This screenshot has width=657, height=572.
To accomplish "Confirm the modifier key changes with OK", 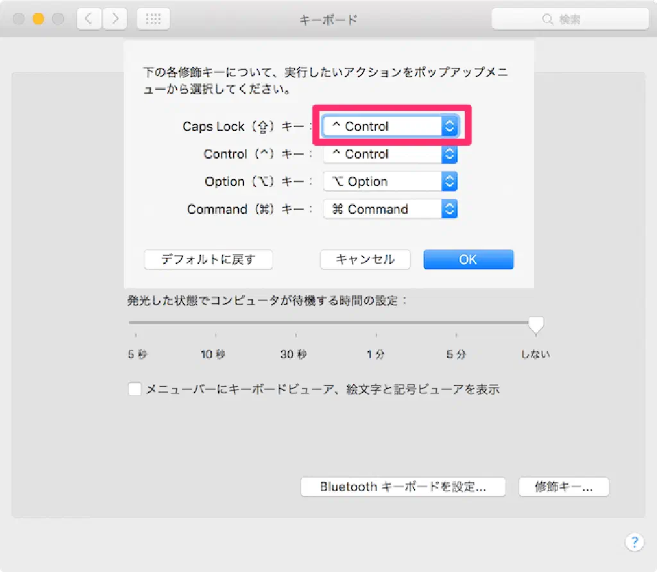I will click(x=468, y=259).
